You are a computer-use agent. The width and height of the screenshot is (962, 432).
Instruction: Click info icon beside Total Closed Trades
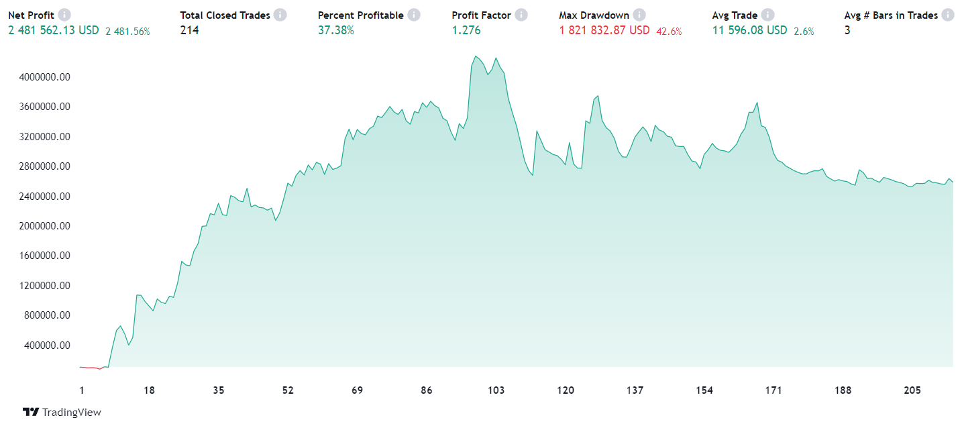coord(280,15)
